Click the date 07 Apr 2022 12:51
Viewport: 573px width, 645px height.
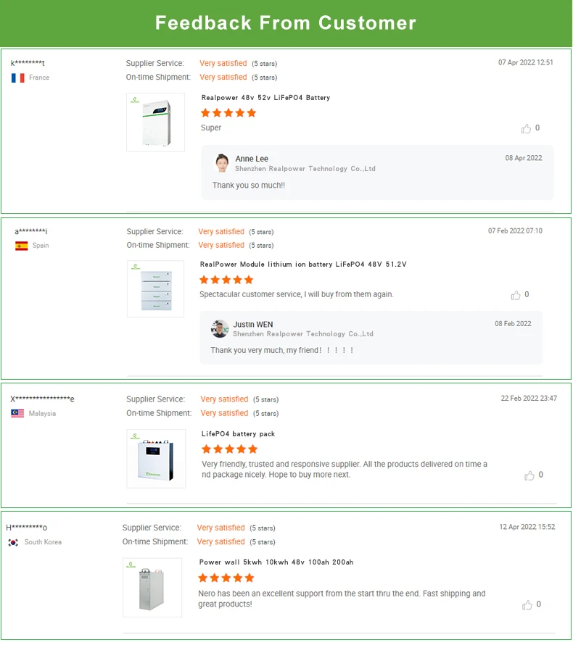click(526, 62)
